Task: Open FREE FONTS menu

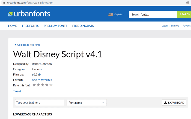Action: pos(30,26)
